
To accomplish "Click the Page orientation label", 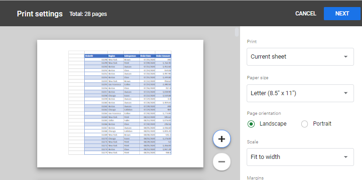I will [x=264, y=113].
